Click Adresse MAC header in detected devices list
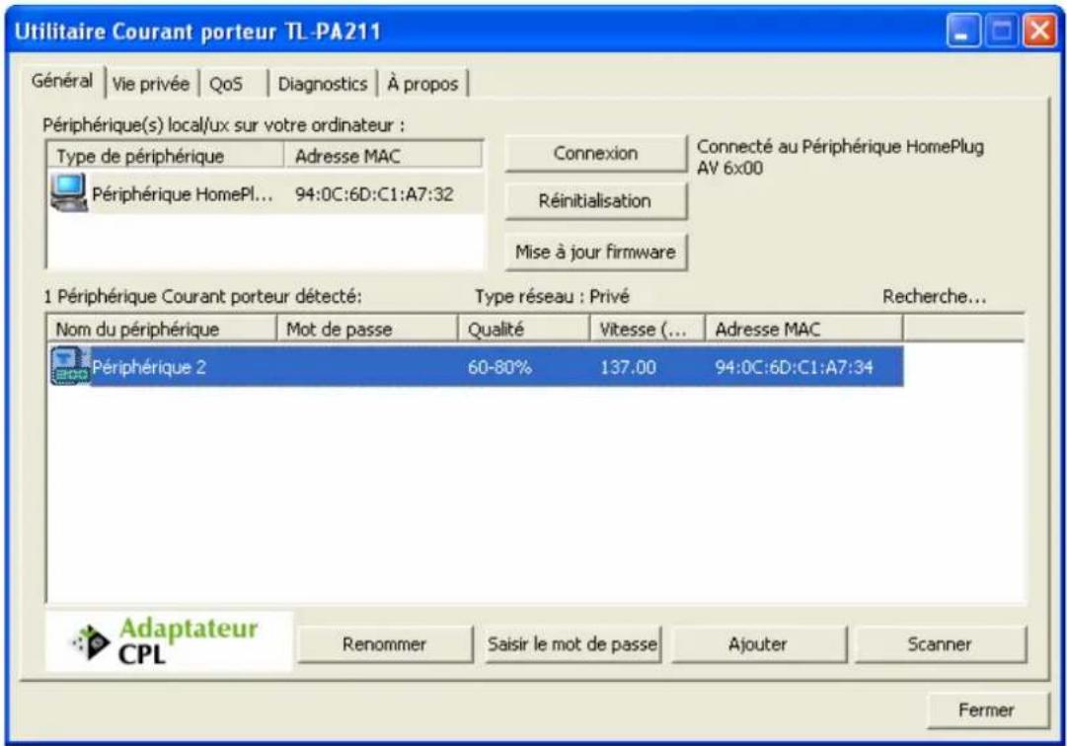Viewport: 1067px width, 746px height. click(803, 330)
